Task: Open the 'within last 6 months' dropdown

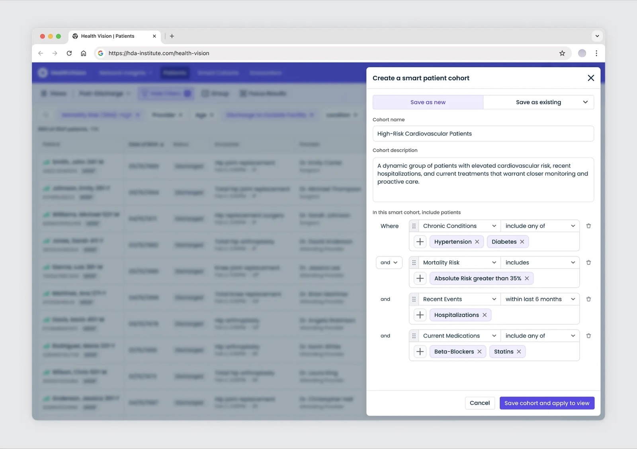Action: (x=540, y=299)
